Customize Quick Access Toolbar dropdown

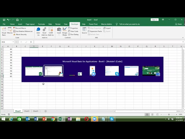click(x=21, y=20)
